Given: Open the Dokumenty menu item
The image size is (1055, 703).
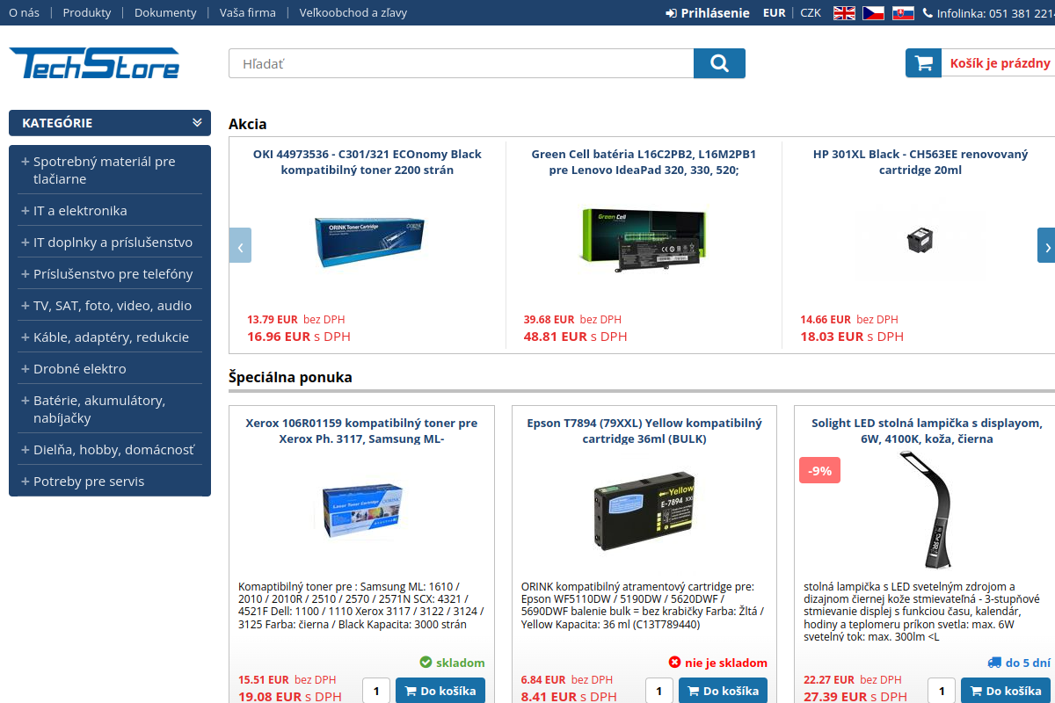Looking at the screenshot, I should [x=165, y=13].
